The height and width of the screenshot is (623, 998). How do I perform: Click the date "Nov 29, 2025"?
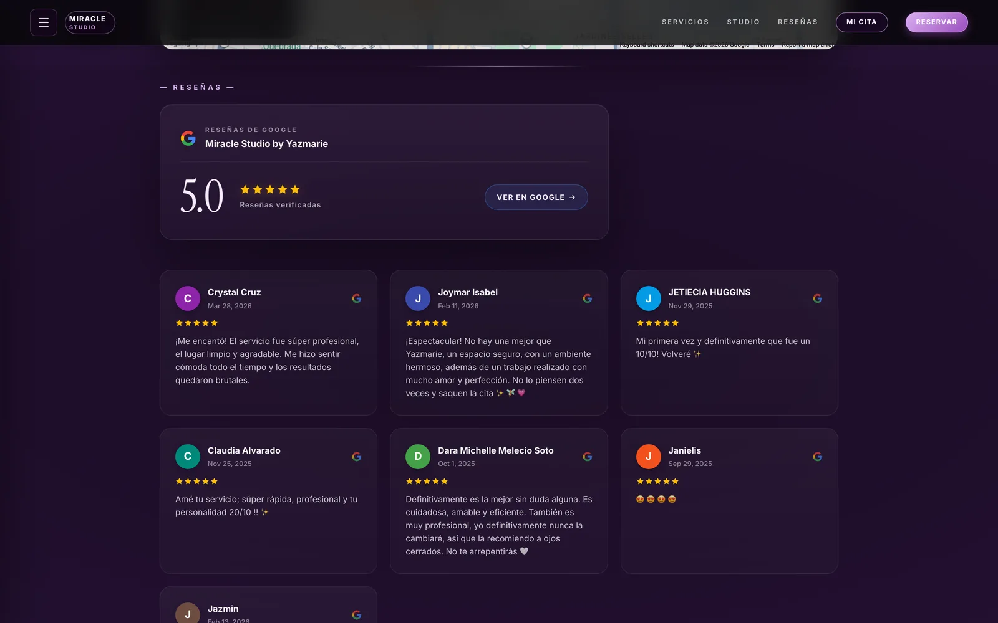(x=690, y=306)
